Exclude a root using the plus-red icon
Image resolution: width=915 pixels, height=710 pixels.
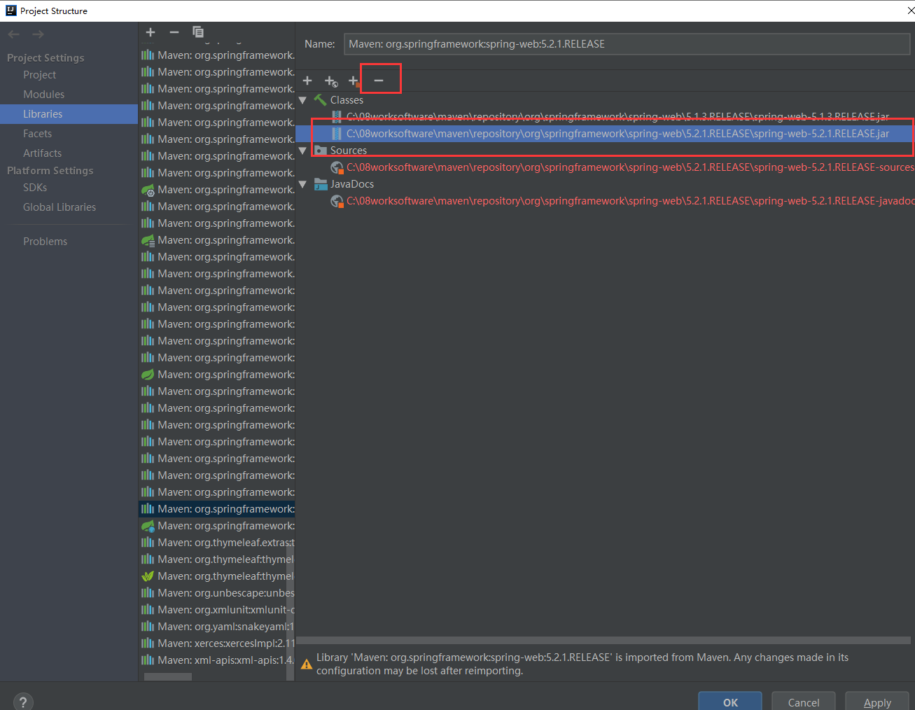(x=354, y=81)
